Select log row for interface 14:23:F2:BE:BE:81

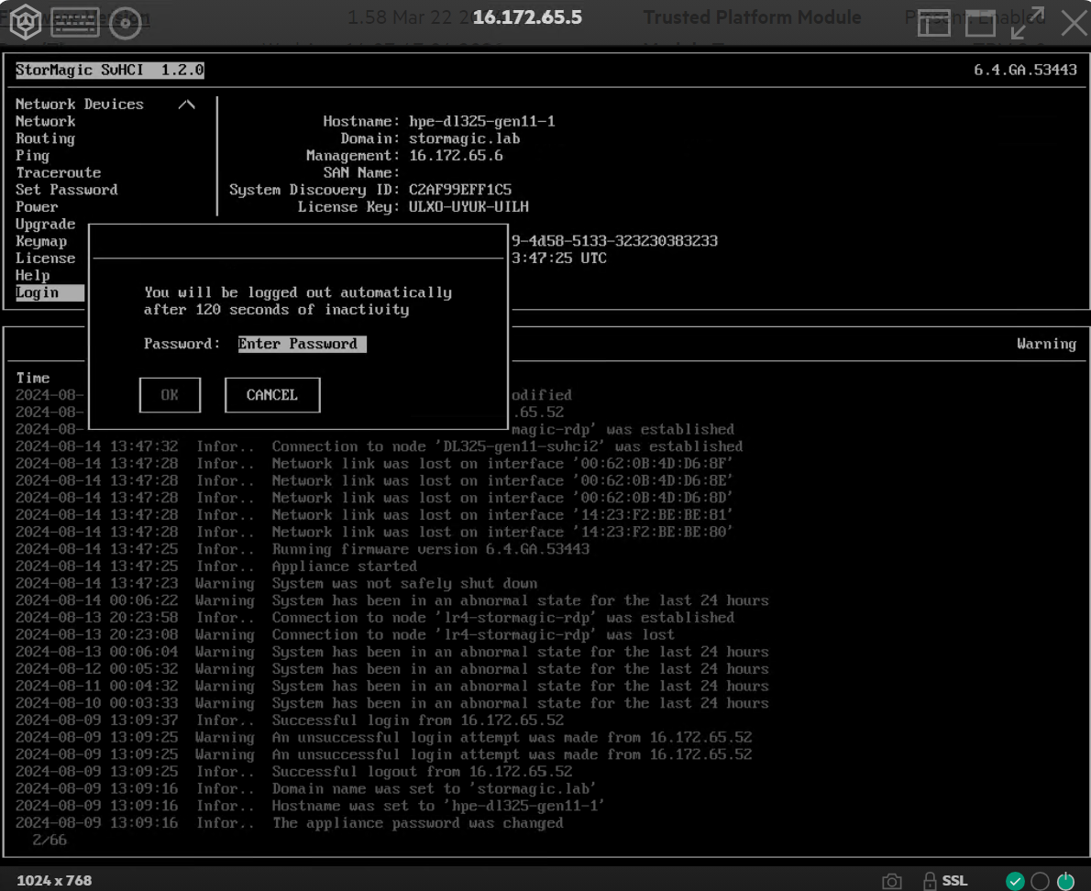coord(374,515)
